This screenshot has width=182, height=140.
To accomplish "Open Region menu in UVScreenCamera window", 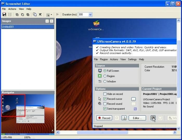I will (104, 59).
